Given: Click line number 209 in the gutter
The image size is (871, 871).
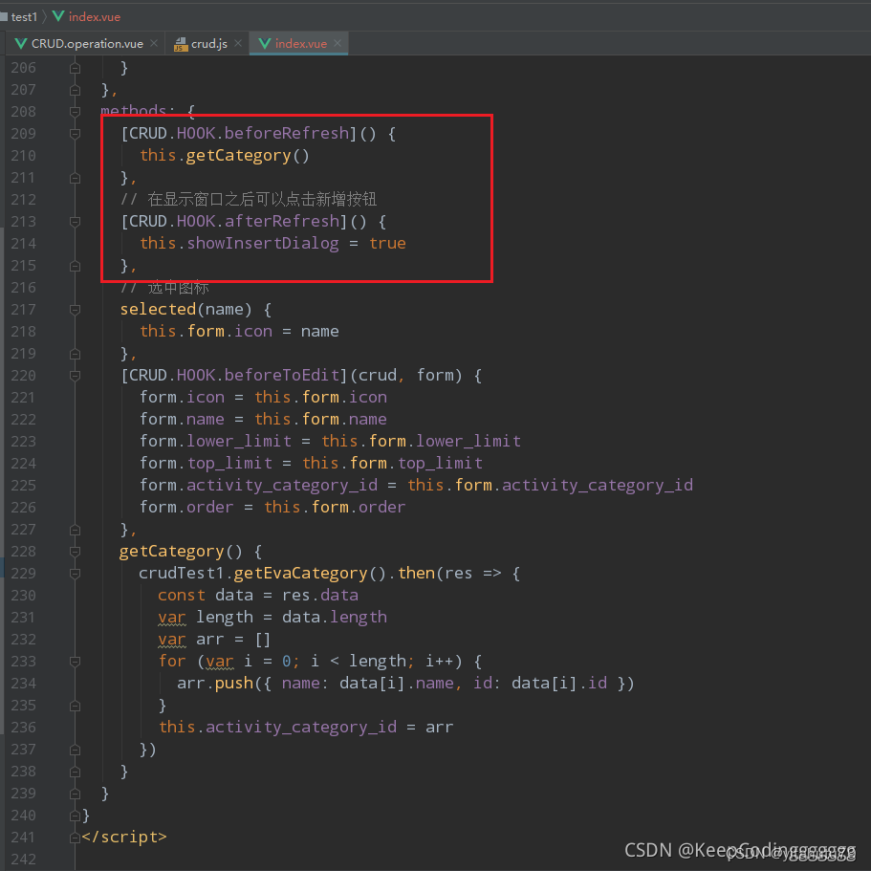Looking at the screenshot, I should point(23,134).
